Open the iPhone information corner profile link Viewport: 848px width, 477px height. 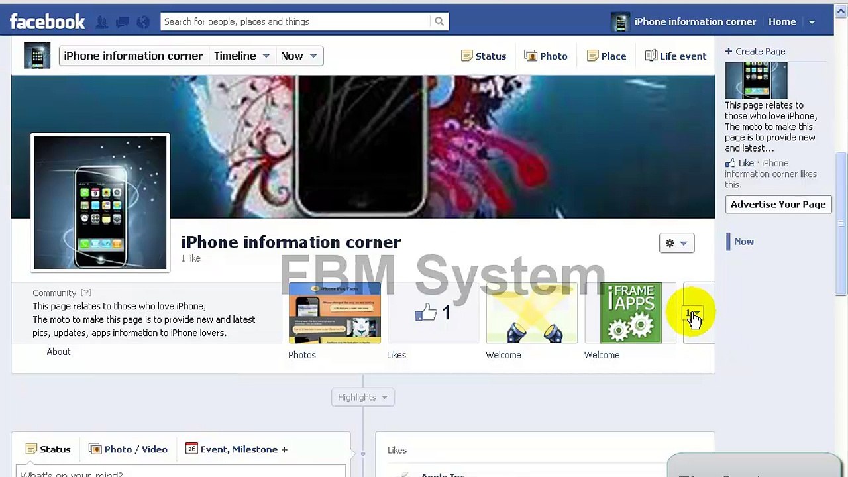pos(695,21)
